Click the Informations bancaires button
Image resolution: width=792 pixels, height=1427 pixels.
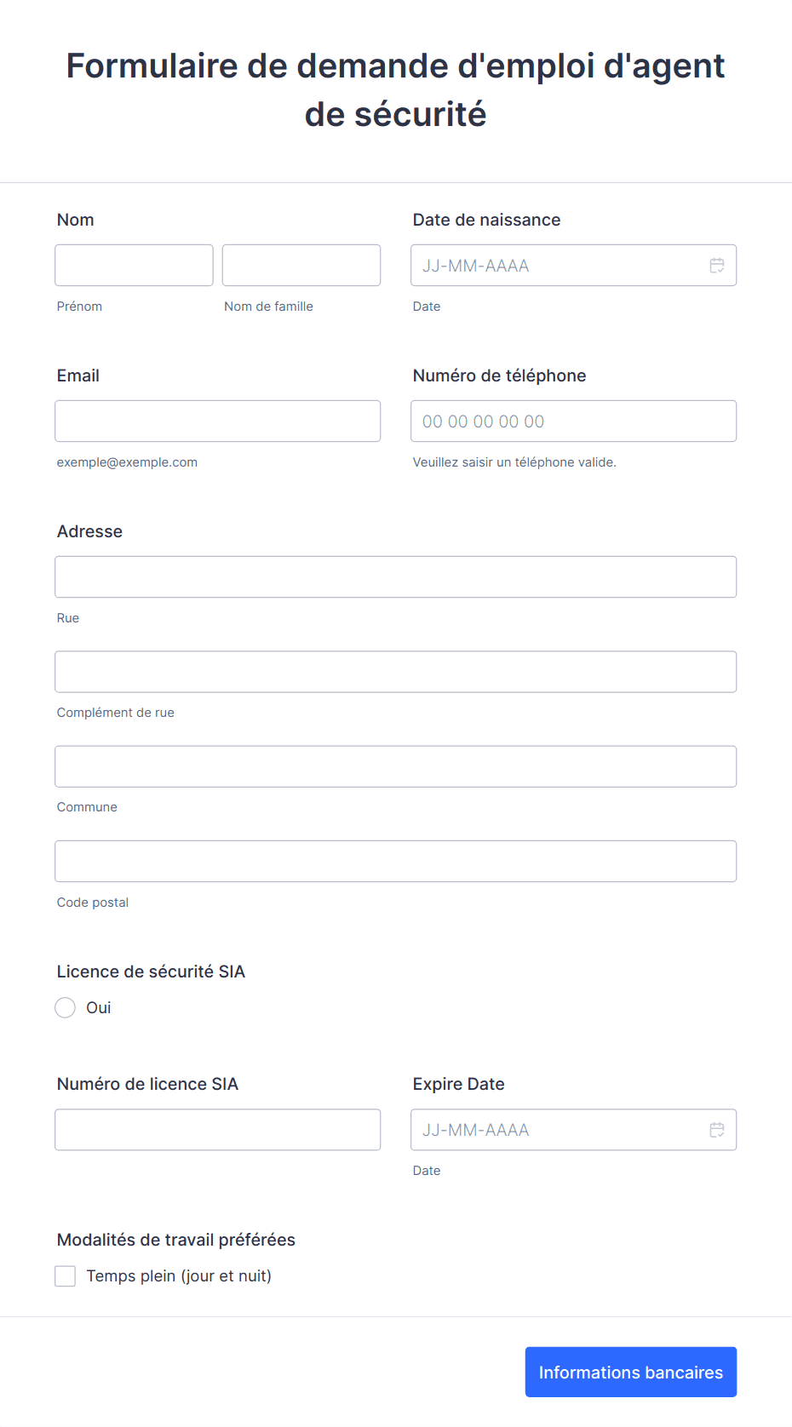[631, 1372]
